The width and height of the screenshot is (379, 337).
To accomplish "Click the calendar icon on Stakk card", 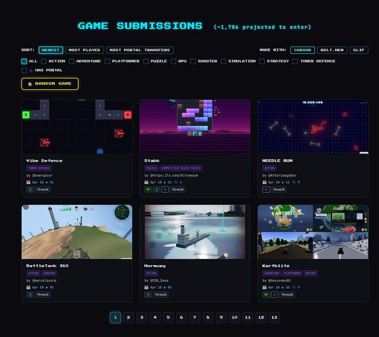I will (x=146, y=182).
